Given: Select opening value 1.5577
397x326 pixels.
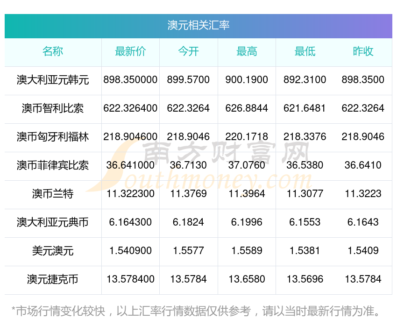Looking at the screenshot, I should [x=188, y=251].
